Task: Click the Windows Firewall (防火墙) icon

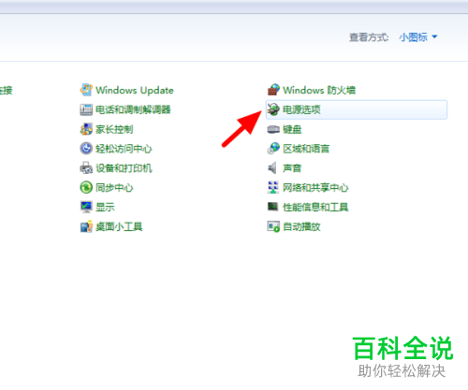Action: point(273,90)
